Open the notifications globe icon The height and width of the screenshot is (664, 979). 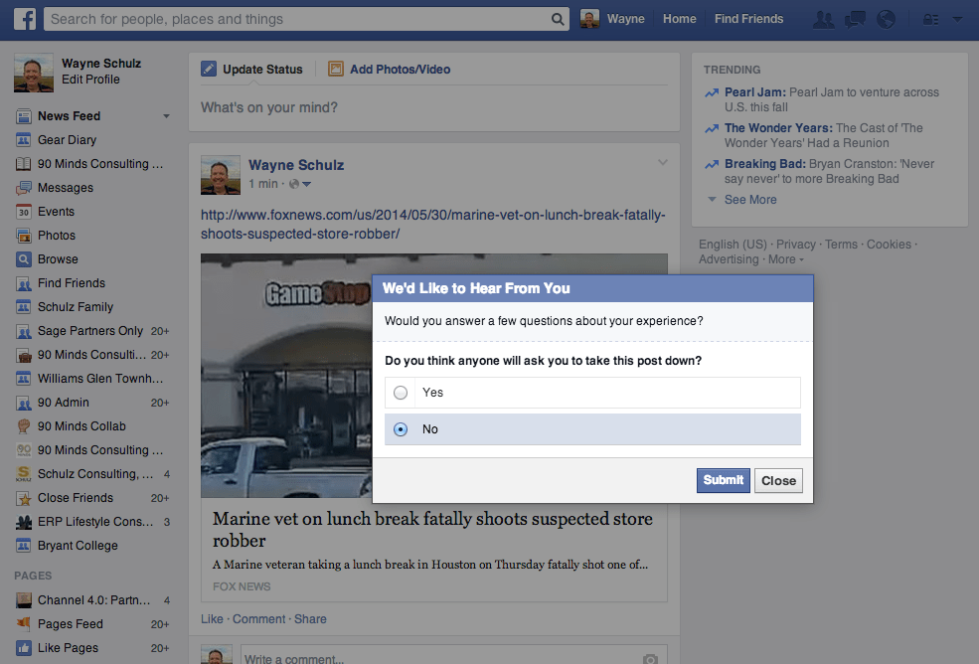click(x=886, y=19)
